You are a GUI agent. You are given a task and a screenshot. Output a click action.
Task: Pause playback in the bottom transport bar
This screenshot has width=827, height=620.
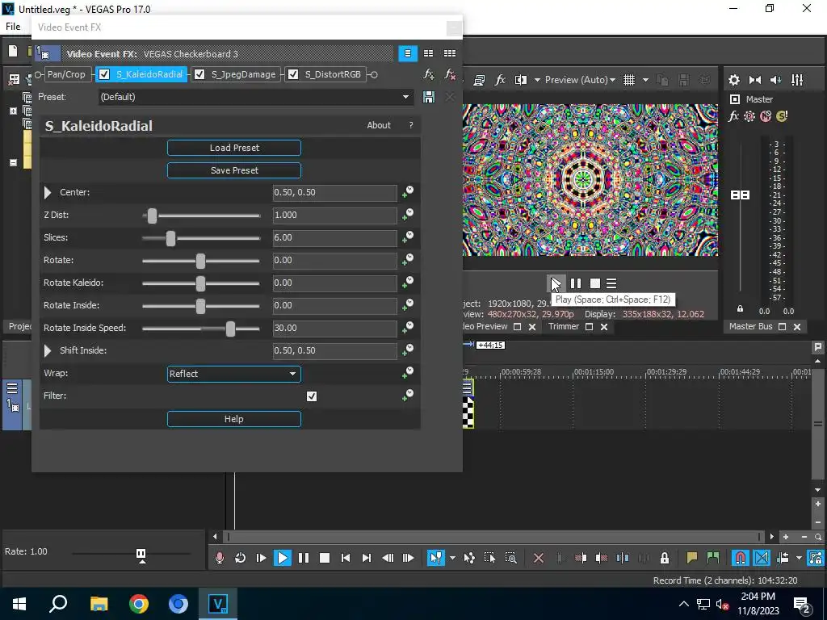(304, 558)
